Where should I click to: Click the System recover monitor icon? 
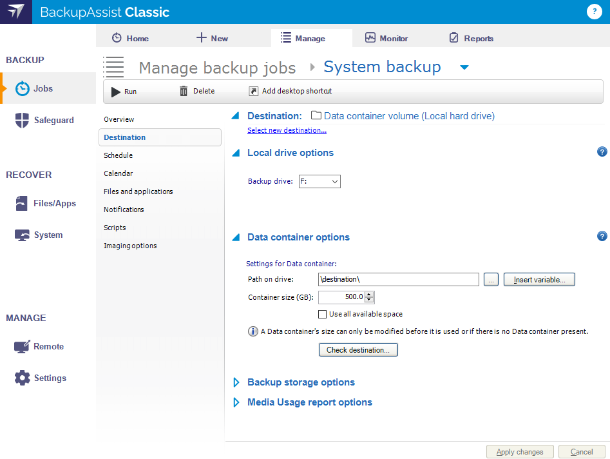pyautogui.click(x=22, y=235)
